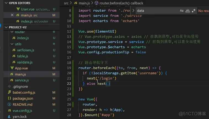The image size is (209, 119).
Task: Click the JS icon beside vaildate.js
Action: [x=14, y=62]
